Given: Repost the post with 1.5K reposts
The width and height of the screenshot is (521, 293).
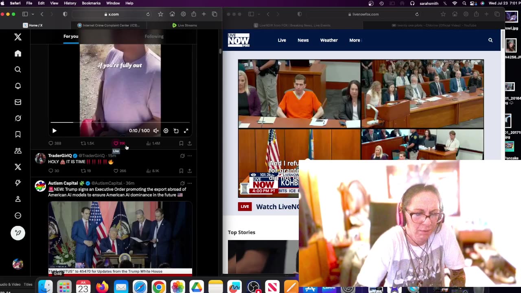Looking at the screenshot, I should [87, 143].
